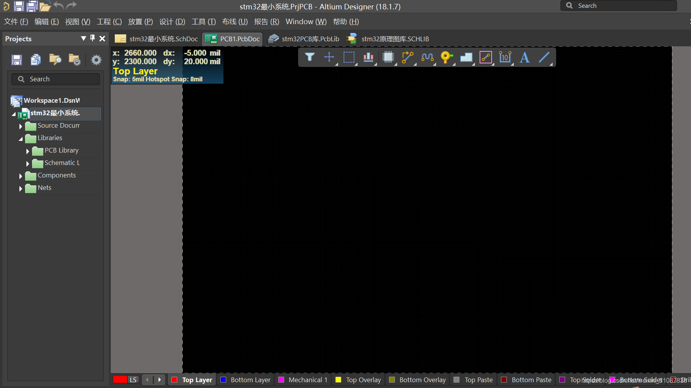Expand the Source Documents folder
691x388 pixels.
21,126
